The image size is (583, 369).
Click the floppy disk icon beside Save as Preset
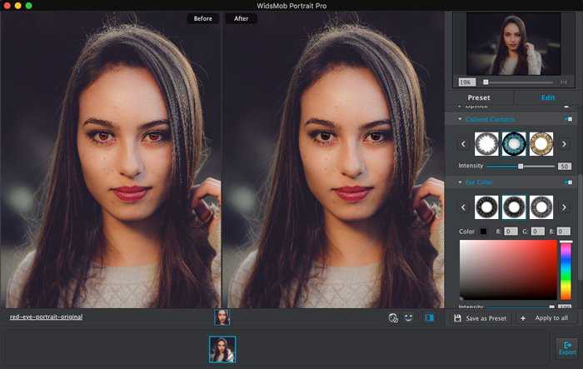[x=458, y=318]
